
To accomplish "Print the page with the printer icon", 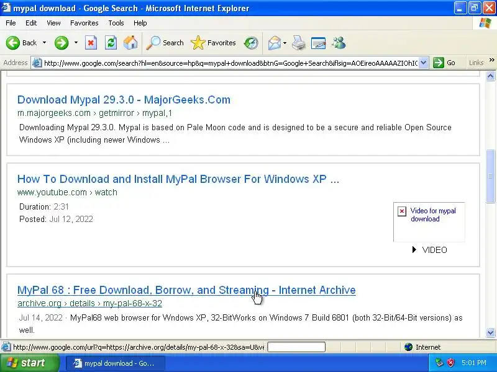I will coord(299,43).
